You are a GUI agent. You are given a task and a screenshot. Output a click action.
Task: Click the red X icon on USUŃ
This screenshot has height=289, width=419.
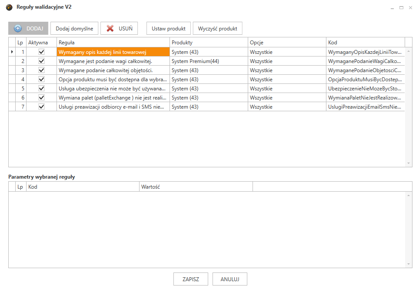110,28
